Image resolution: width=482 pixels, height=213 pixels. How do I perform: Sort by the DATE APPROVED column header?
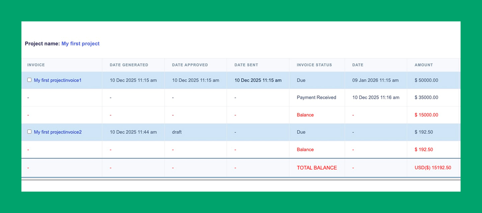[x=190, y=65]
